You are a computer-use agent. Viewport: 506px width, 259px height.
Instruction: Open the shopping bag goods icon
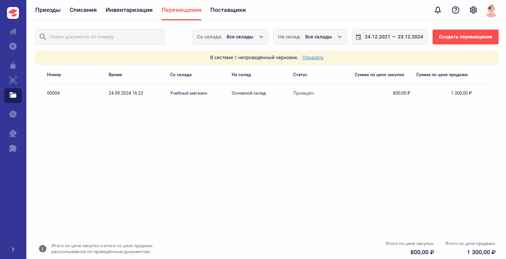13,65
